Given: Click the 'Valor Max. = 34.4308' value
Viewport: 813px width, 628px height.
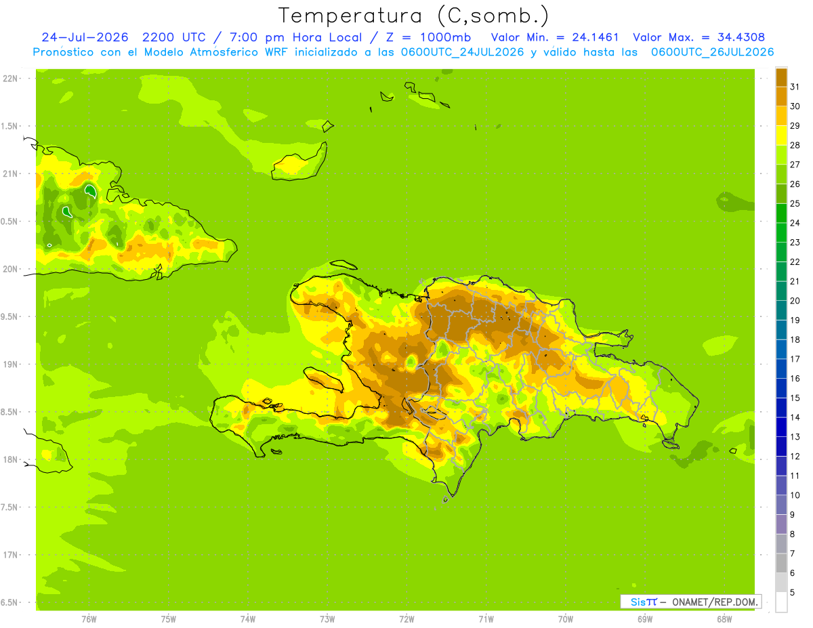Looking at the screenshot, I should [x=699, y=37].
